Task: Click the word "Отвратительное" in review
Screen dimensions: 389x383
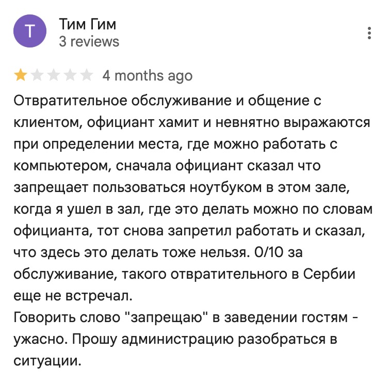Action: coord(70,101)
